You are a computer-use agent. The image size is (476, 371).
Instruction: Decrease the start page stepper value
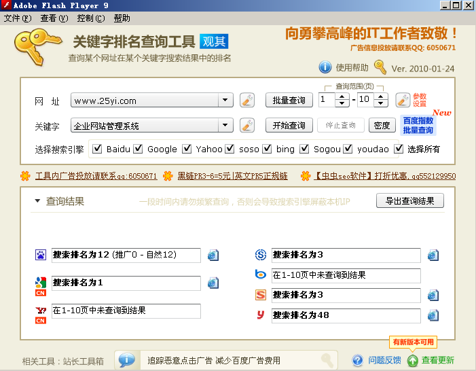342,103
